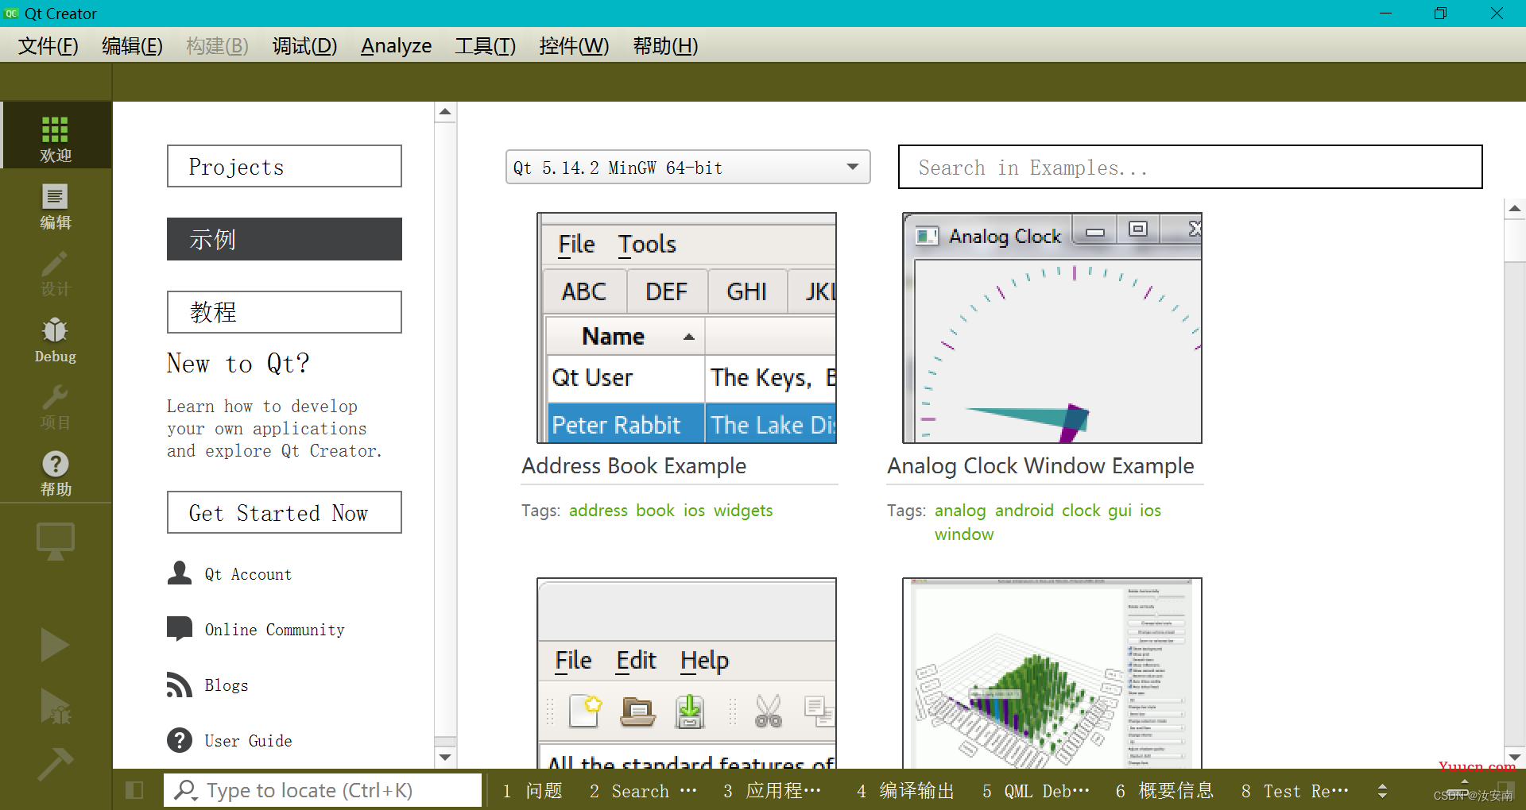
Task: Open the User Guide link
Action: tap(248, 741)
